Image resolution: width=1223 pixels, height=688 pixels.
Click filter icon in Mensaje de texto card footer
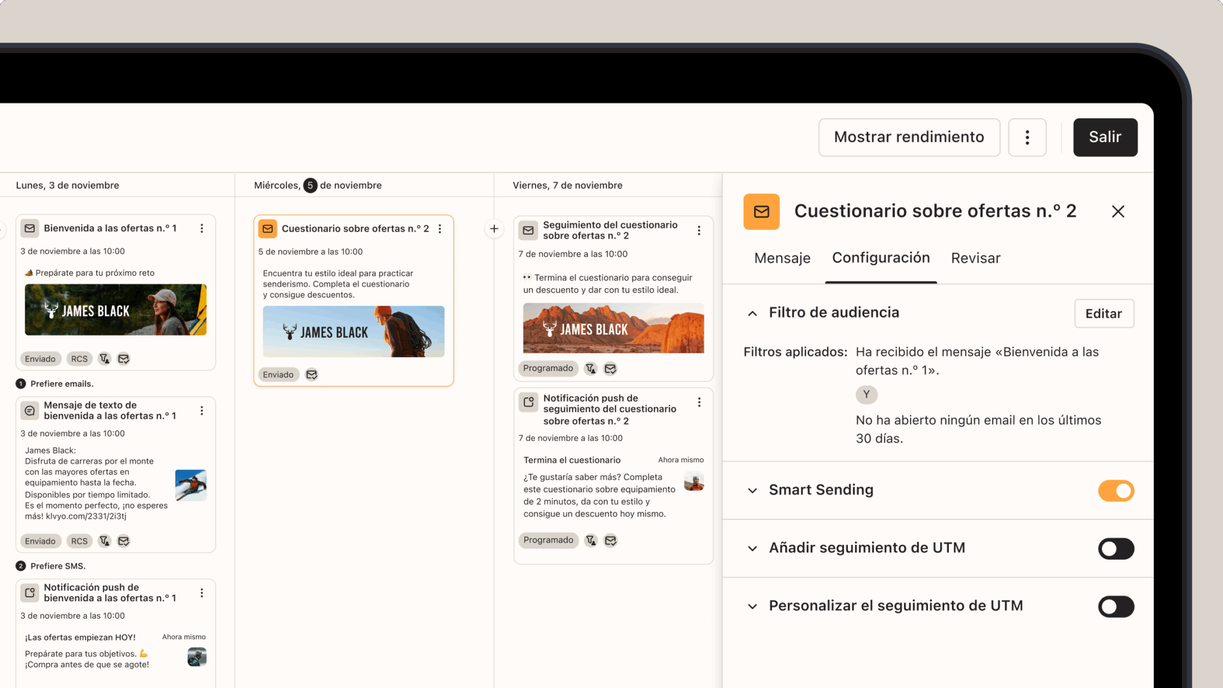105,541
